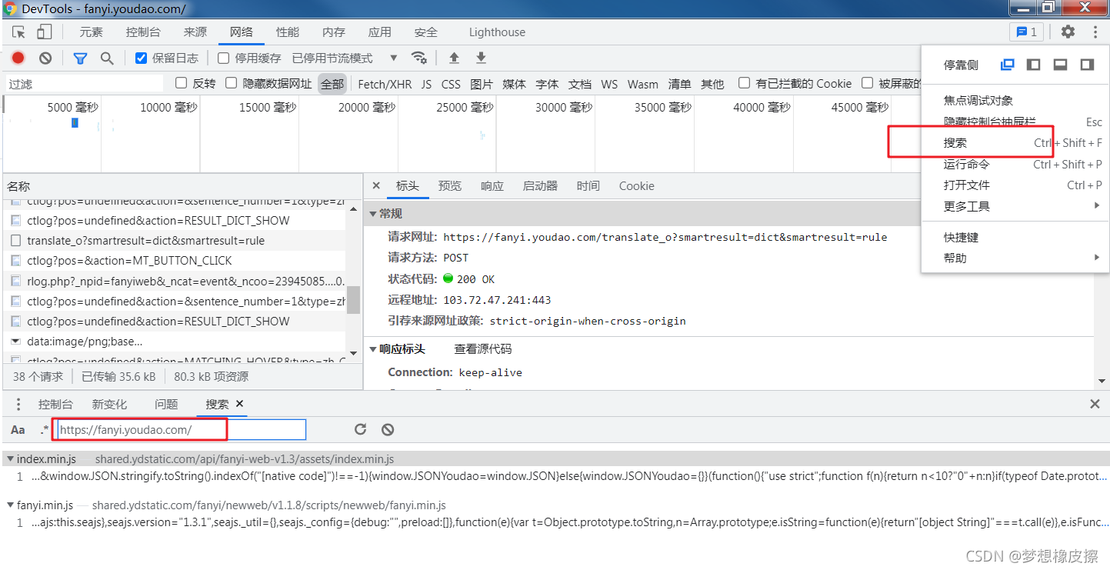Filter requests by Fetch/XHR type
Screen dimensions: 1110x570
385,84
